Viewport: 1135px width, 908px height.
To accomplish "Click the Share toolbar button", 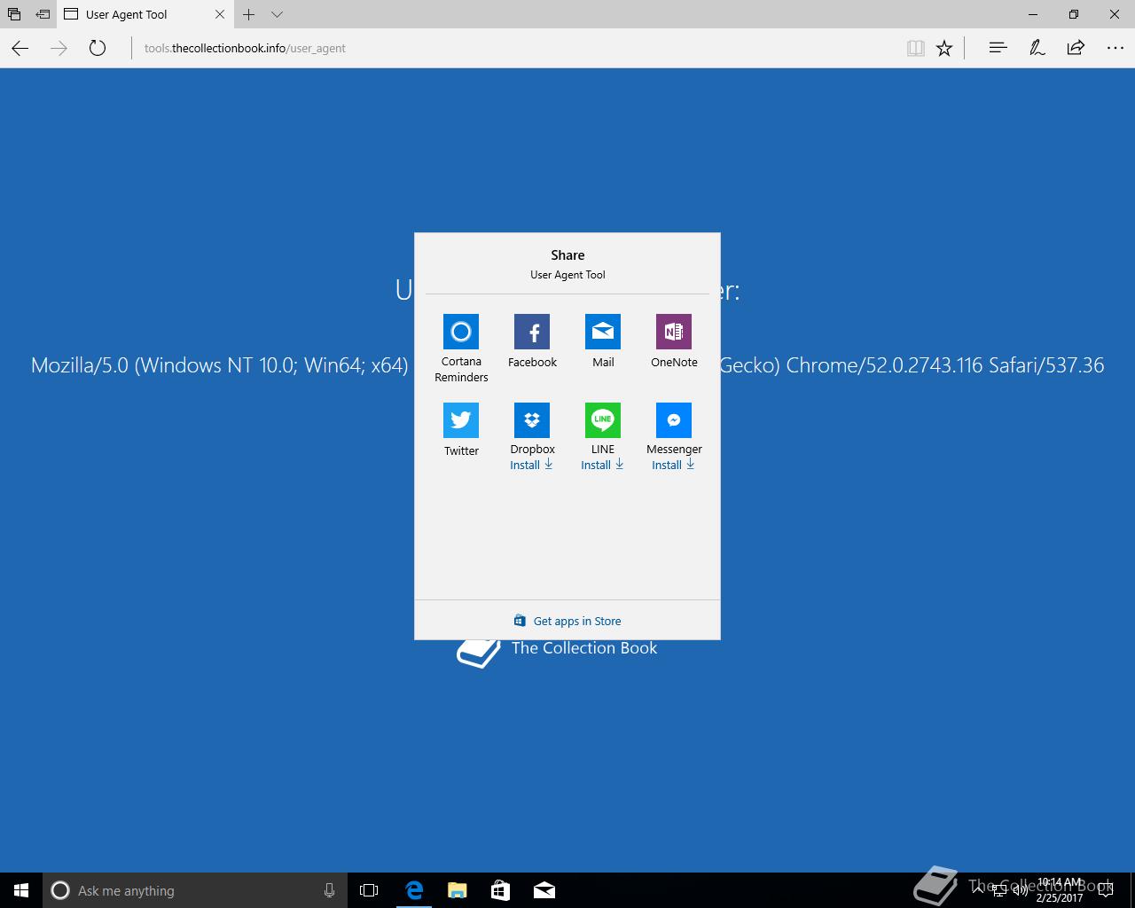I will tap(1076, 48).
